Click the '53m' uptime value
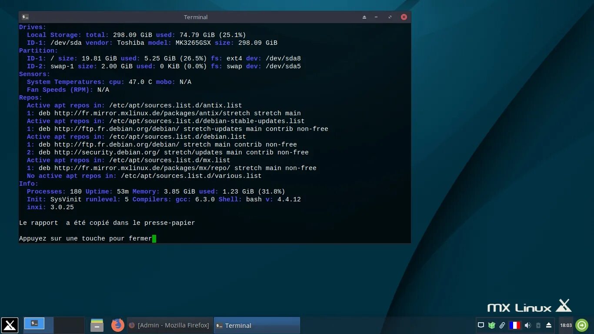The height and width of the screenshot is (334, 594). (123, 191)
